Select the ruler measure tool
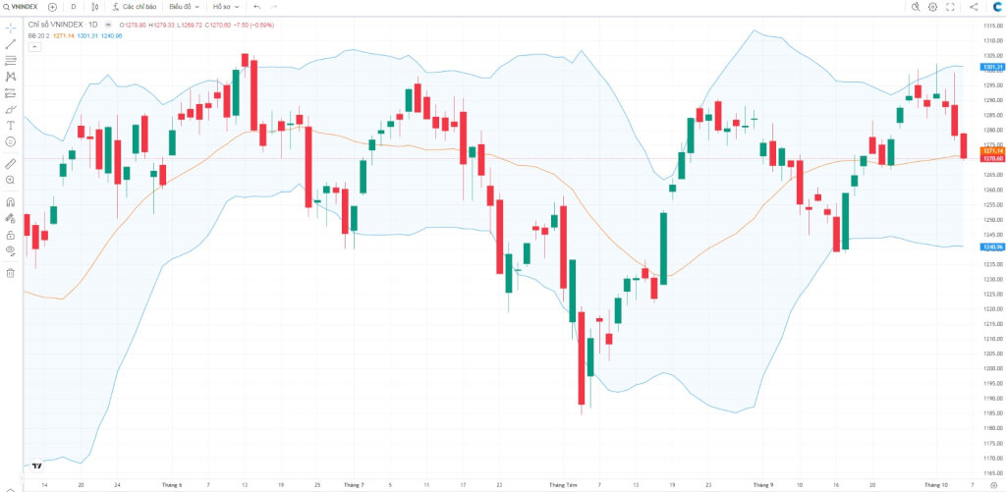This screenshot has width=1006, height=492. (x=10, y=164)
